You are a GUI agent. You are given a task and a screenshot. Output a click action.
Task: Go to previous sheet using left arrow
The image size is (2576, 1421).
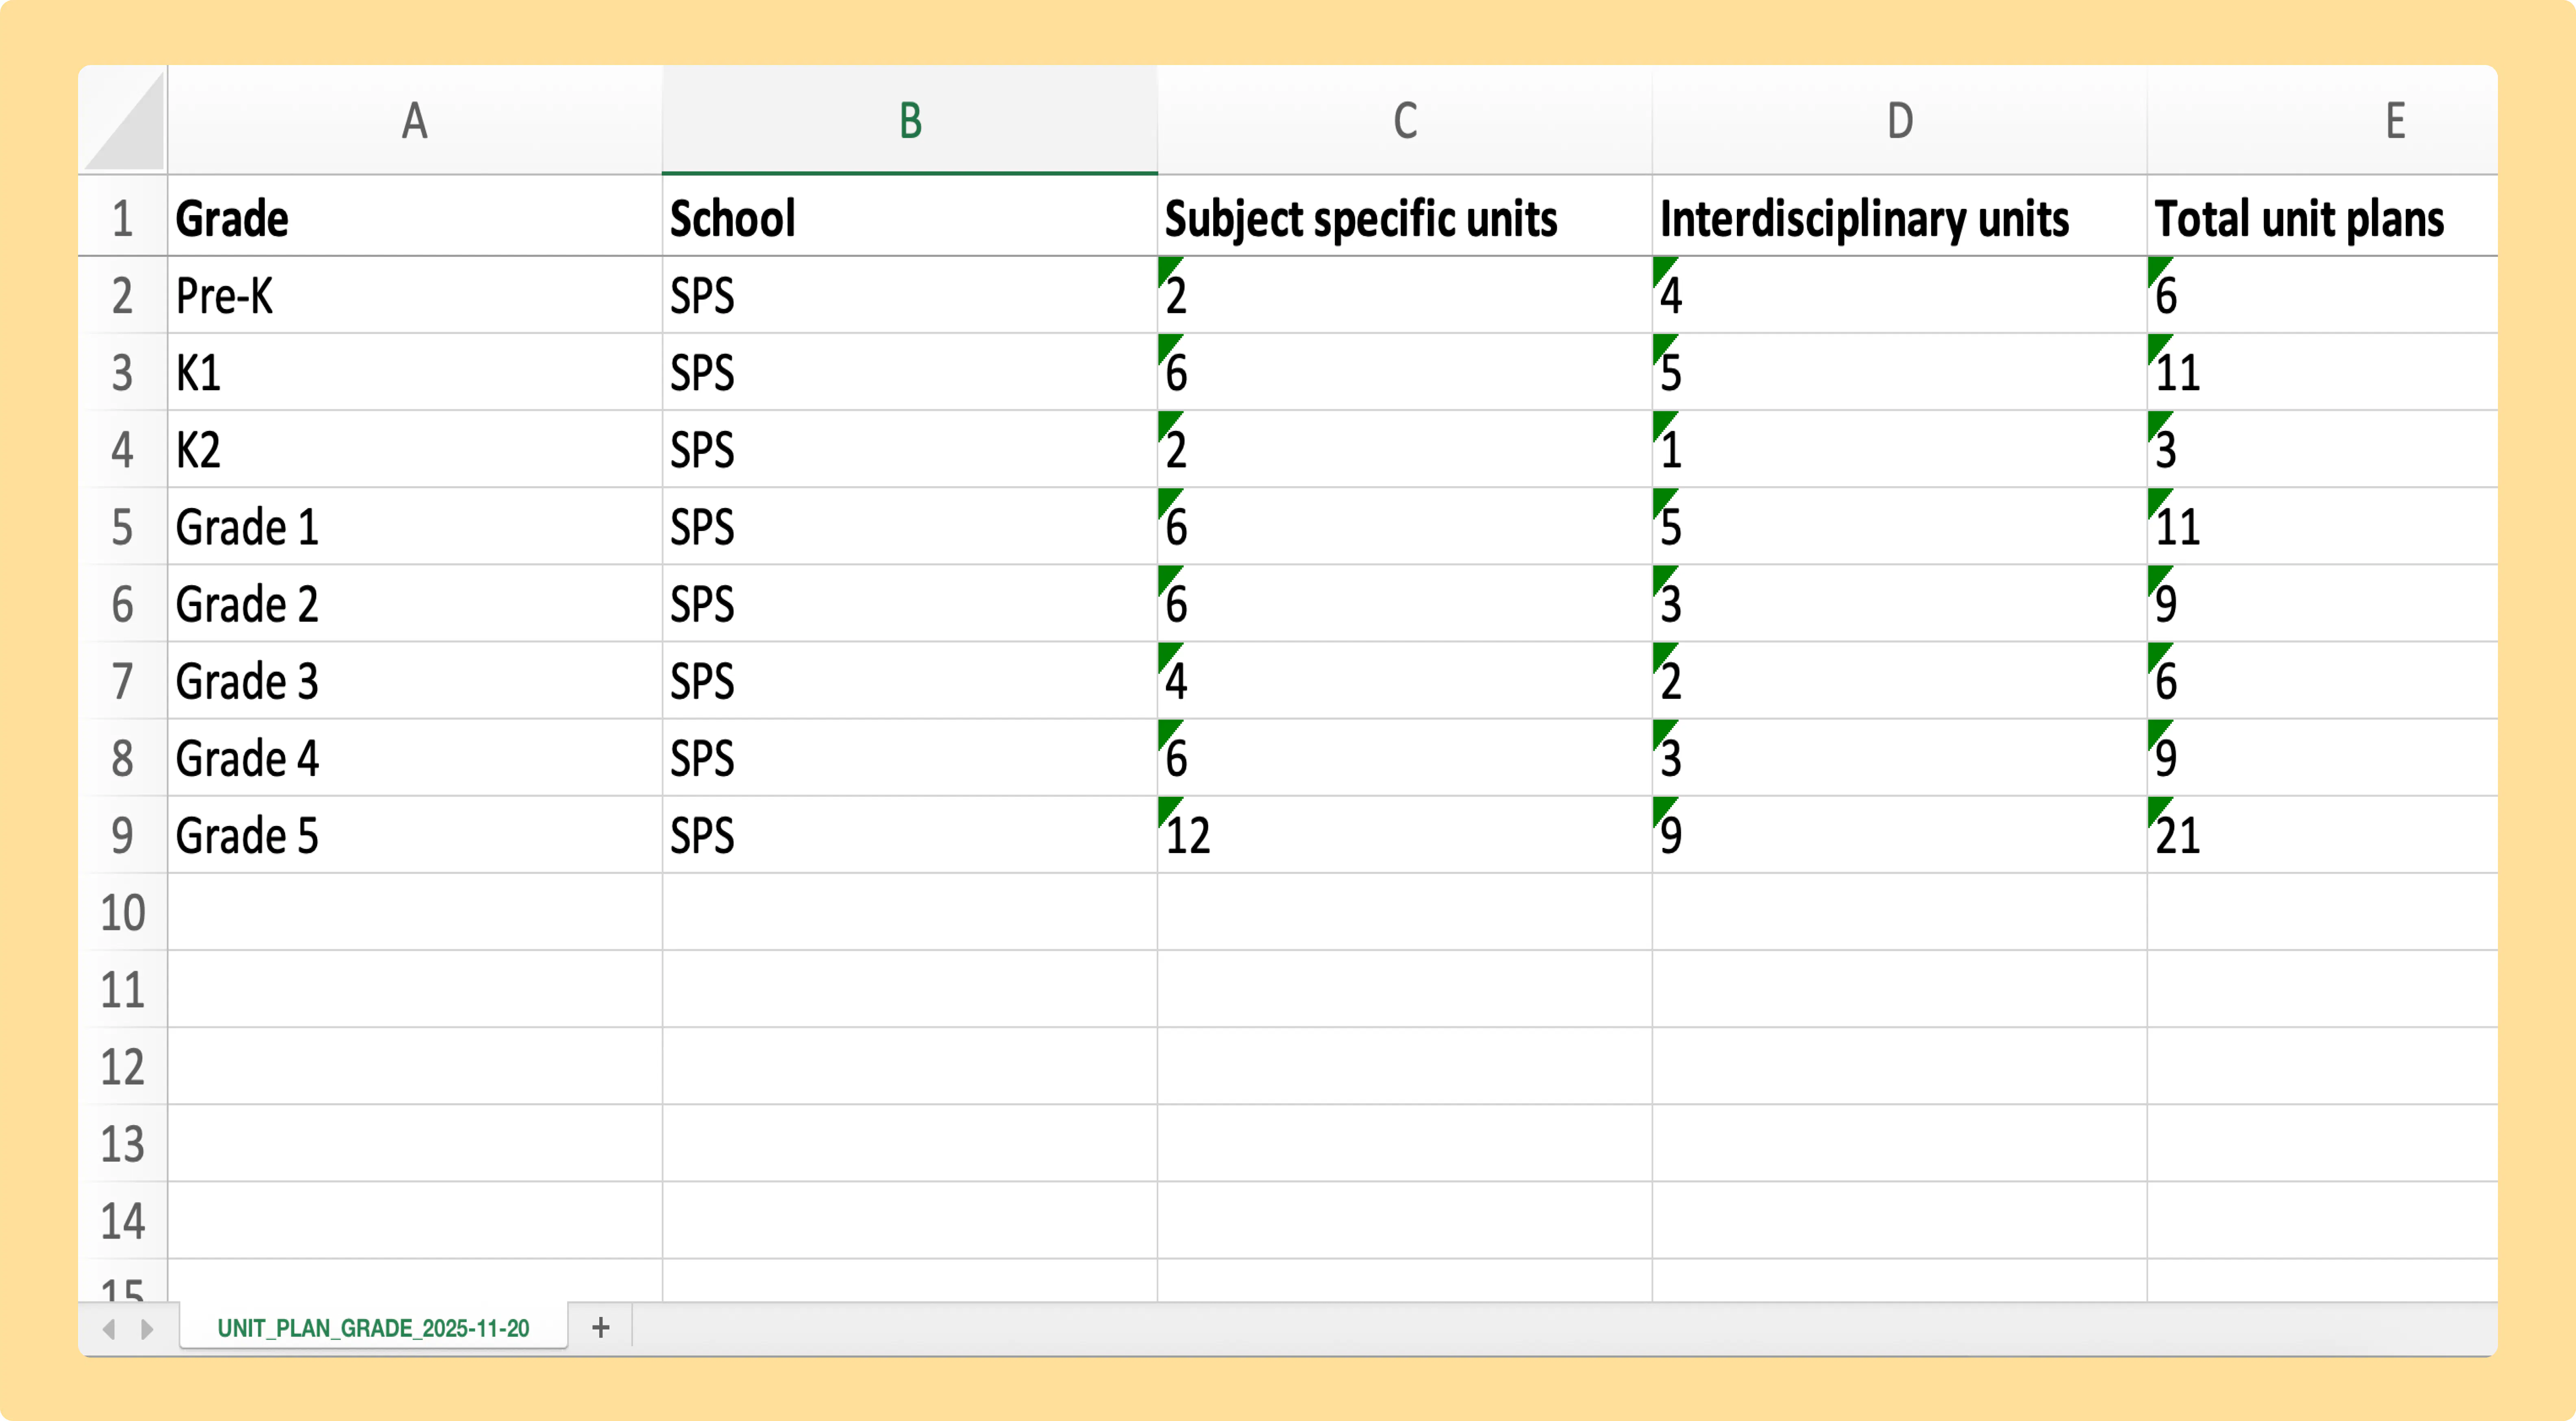(x=109, y=1329)
